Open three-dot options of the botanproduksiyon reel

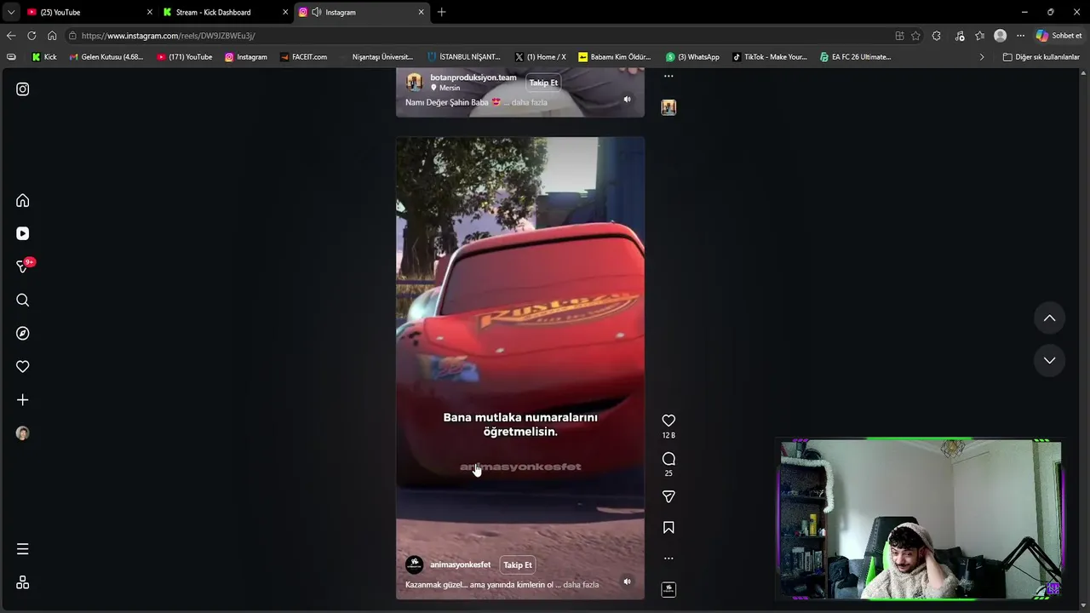[x=668, y=76]
